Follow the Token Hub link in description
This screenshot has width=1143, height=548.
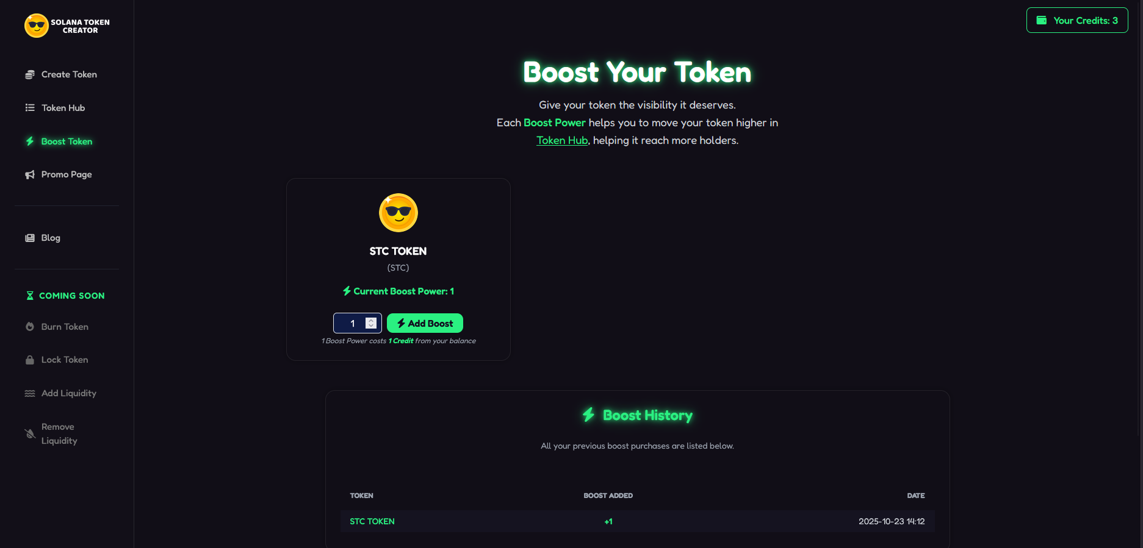click(x=562, y=140)
